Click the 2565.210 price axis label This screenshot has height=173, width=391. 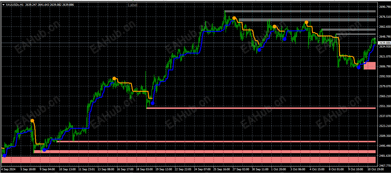coord(385,96)
